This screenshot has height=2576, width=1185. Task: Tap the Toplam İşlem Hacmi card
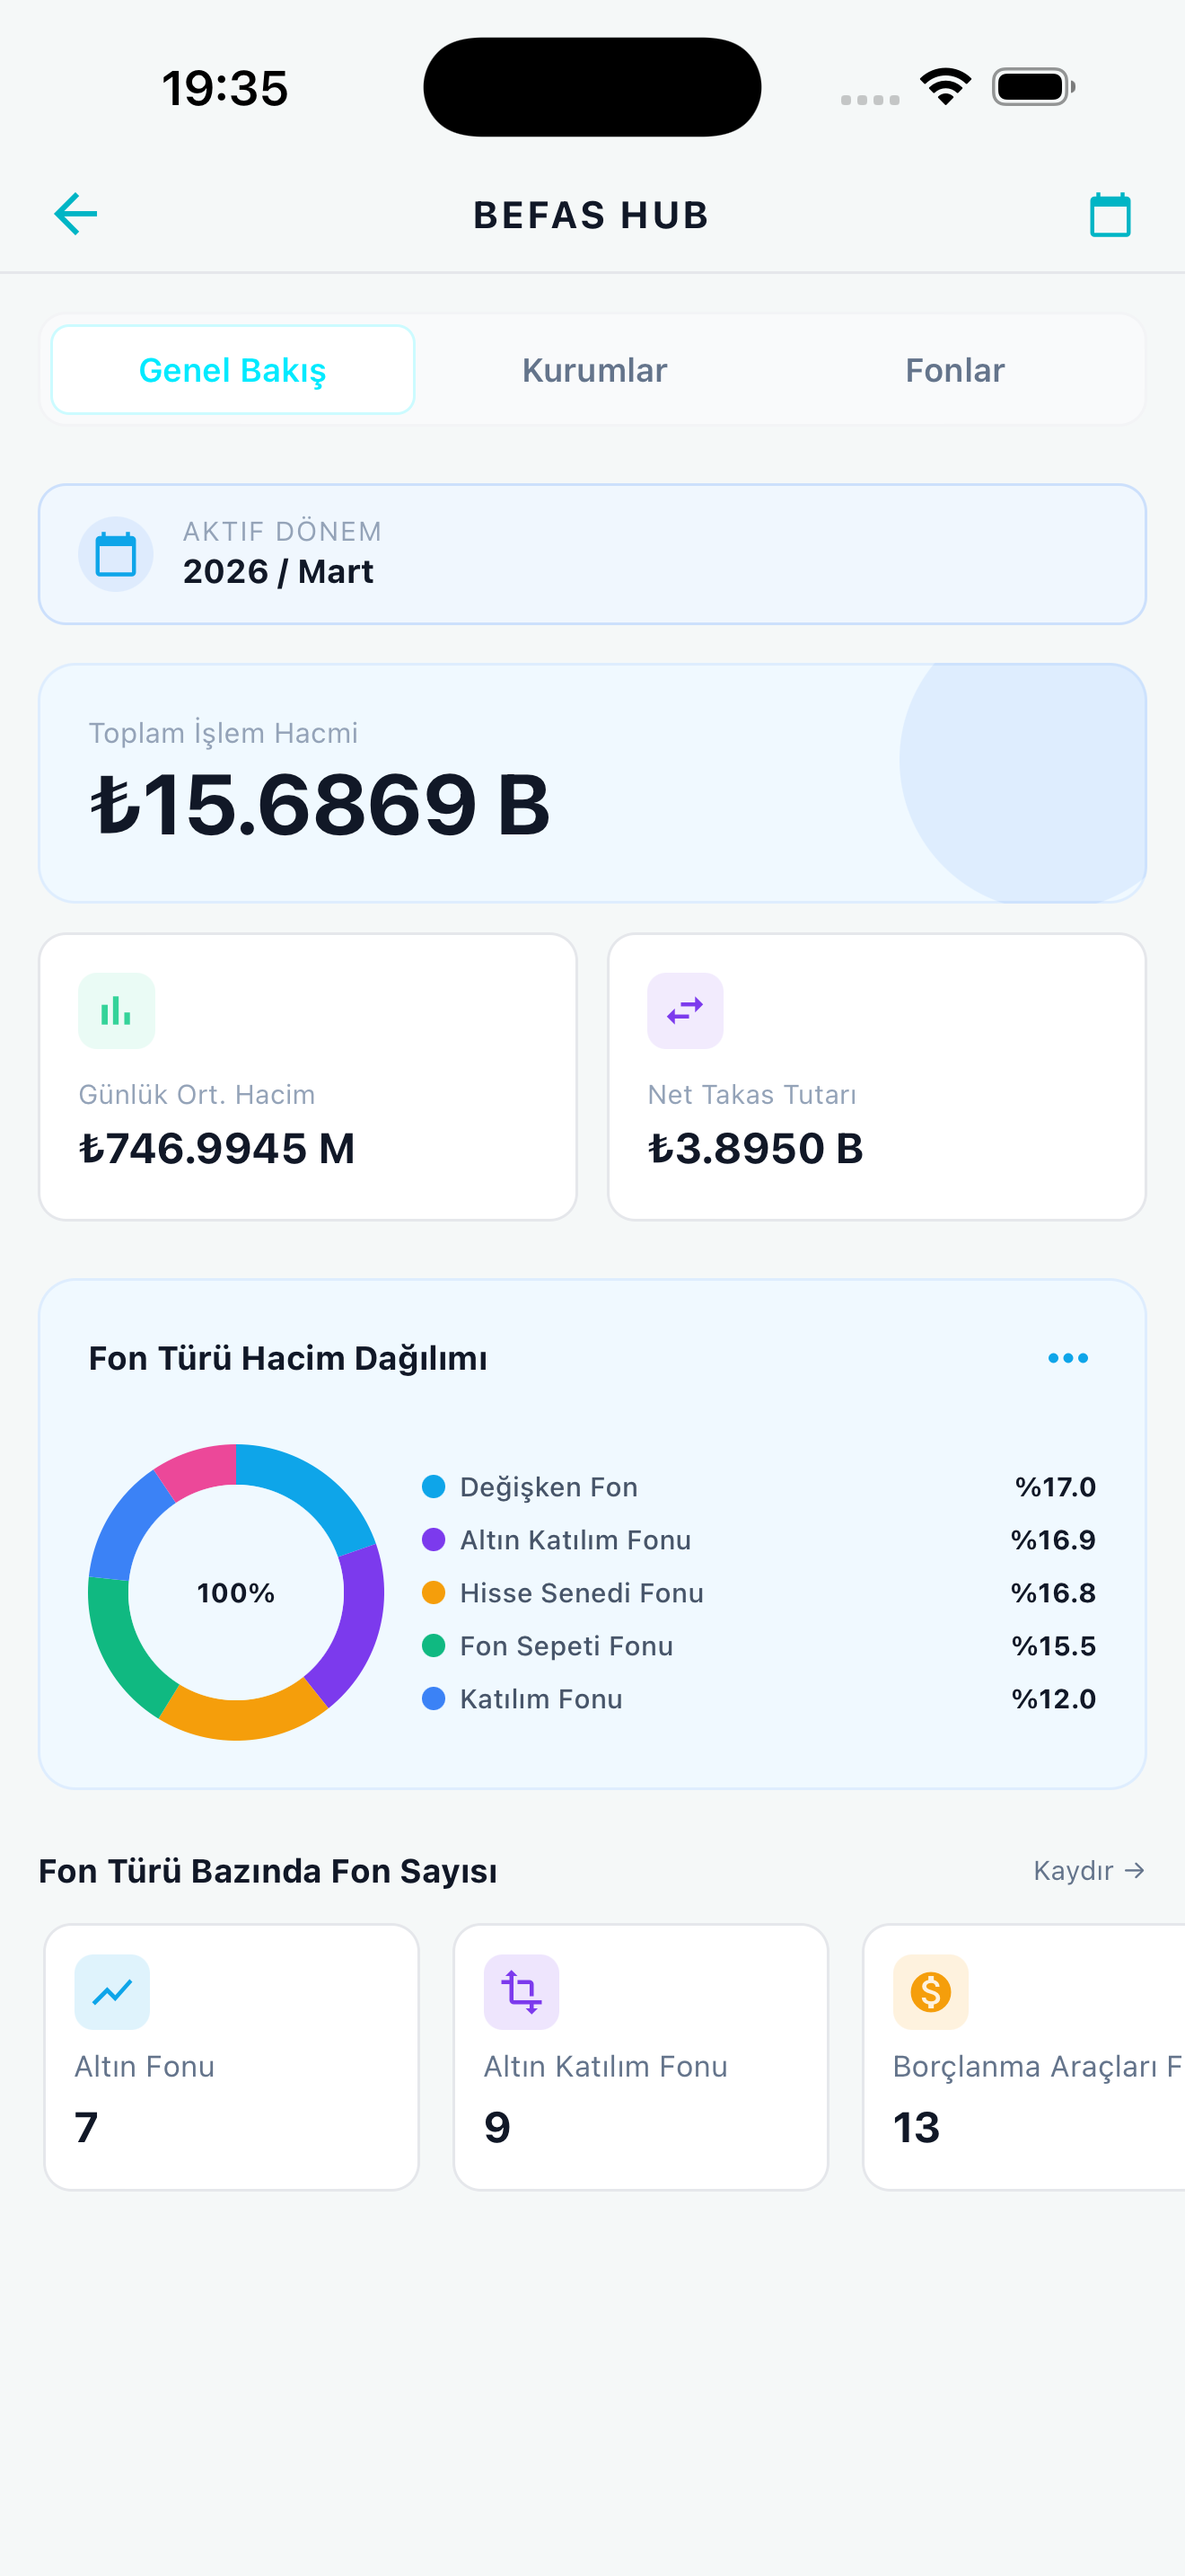point(592,783)
